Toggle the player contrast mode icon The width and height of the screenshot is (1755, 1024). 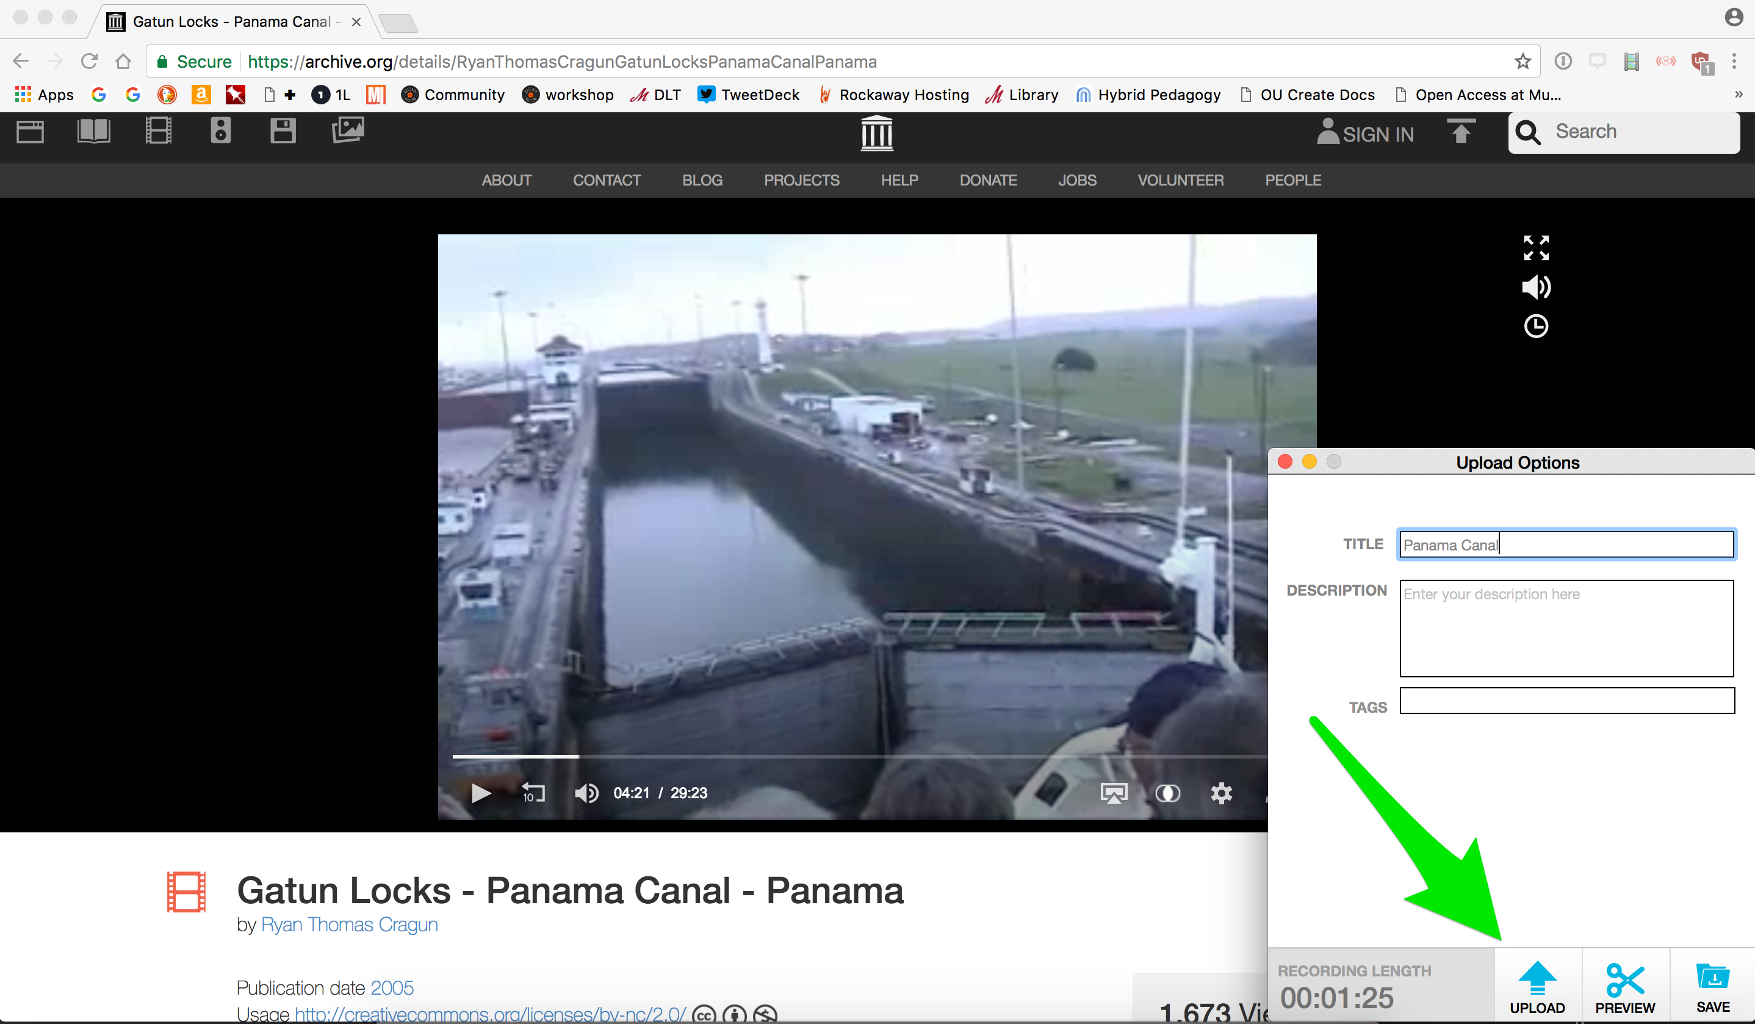pyautogui.click(x=1168, y=793)
